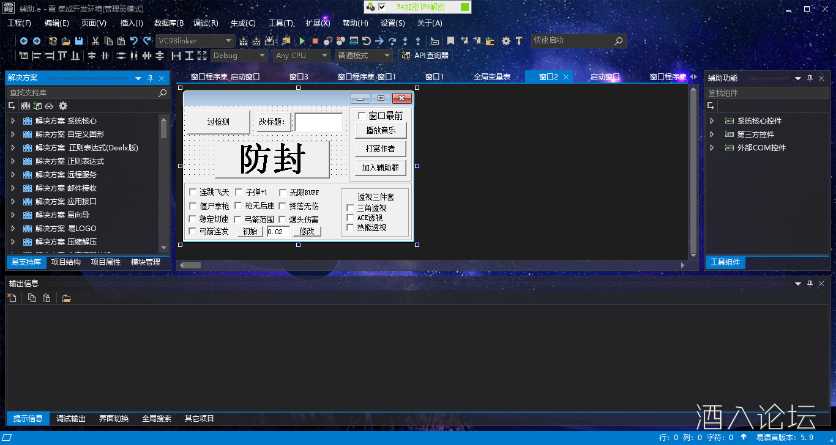Click the 加入辅助群 button
The image size is (836, 445).
click(381, 167)
